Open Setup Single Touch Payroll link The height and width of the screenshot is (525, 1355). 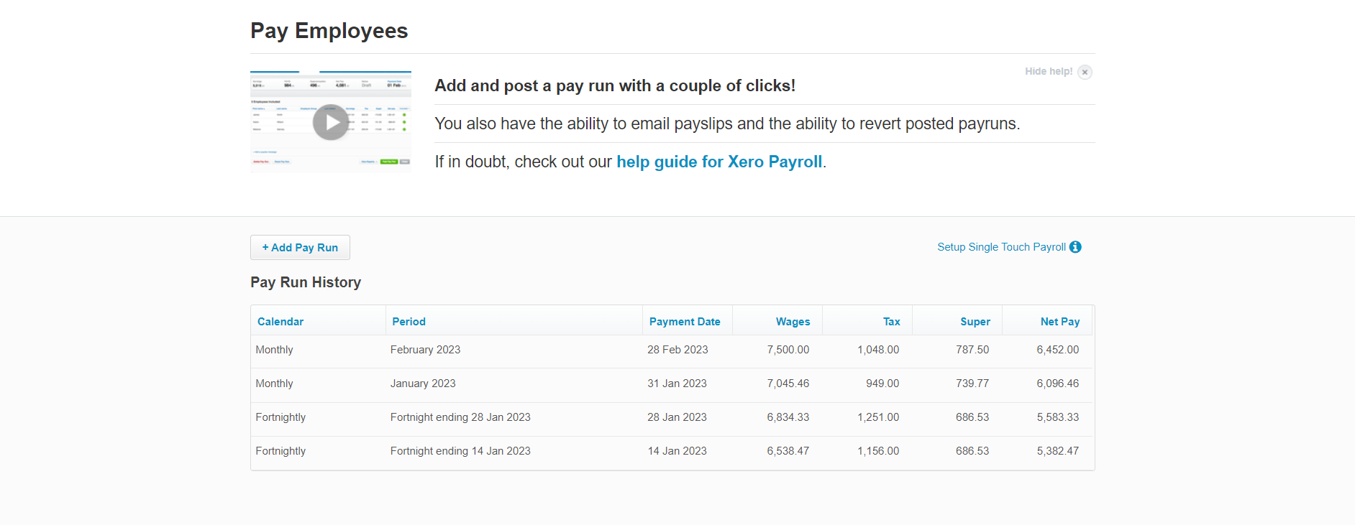(1001, 247)
